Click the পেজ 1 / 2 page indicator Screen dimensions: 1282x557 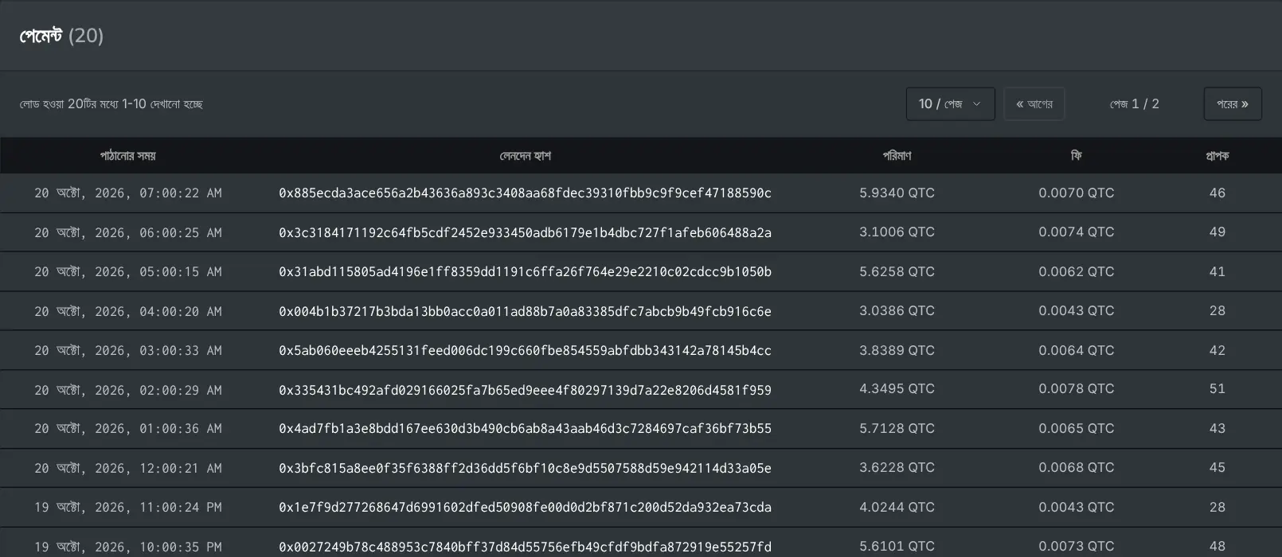(1135, 104)
